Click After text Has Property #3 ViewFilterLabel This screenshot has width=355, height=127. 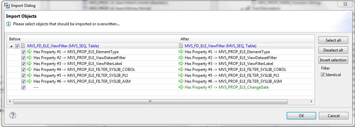coord(229,64)
